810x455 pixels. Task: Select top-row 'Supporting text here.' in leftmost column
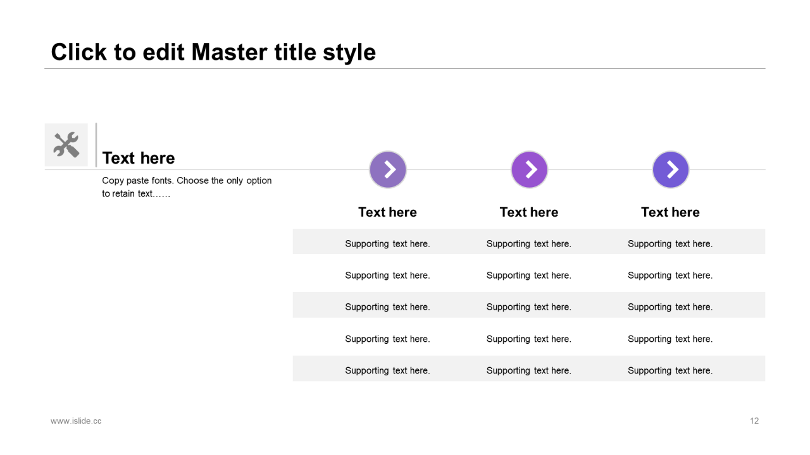tap(387, 244)
